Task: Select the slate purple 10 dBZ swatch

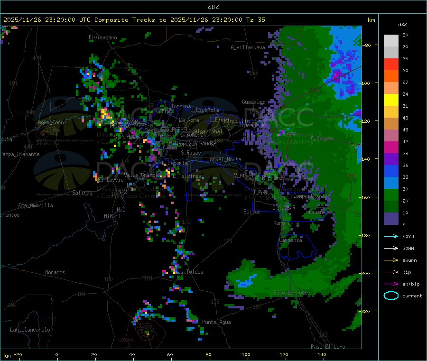Action: click(x=391, y=219)
